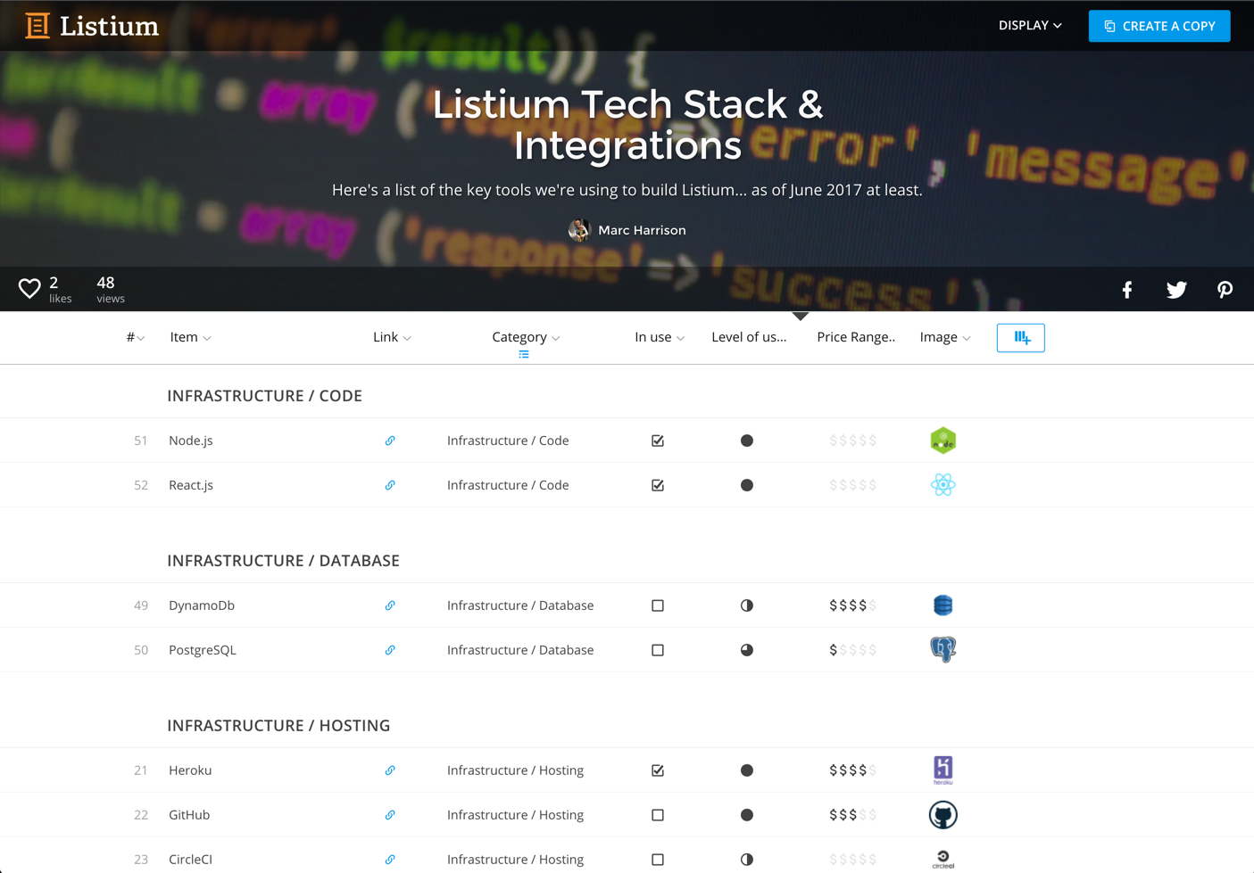Select the PostgreSQL item name
The height and width of the screenshot is (873, 1254).
click(x=203, y=650)
